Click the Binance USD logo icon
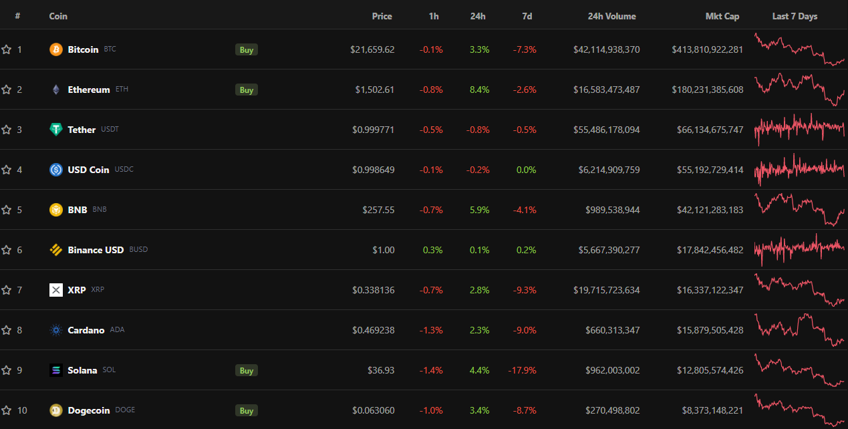848x429 pixels. [x=56, y=250]
